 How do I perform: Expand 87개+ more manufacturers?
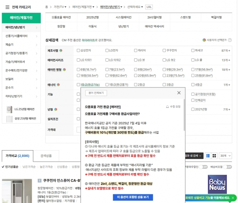pos(226,50)
